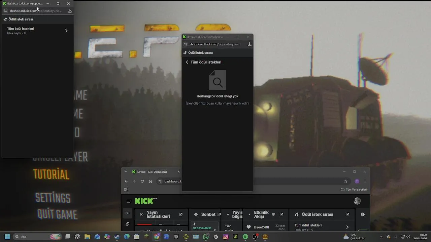The image size is (431, 242).
Task: Click 'Herhangi bir ödül isteği yok' text
Action: point(218,96)
